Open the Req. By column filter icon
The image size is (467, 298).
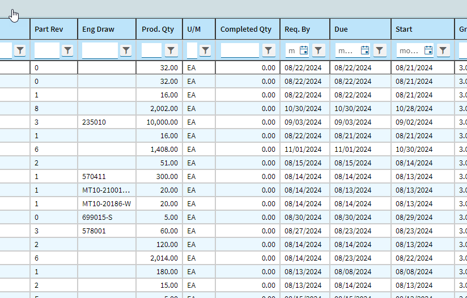pos(319,50)
